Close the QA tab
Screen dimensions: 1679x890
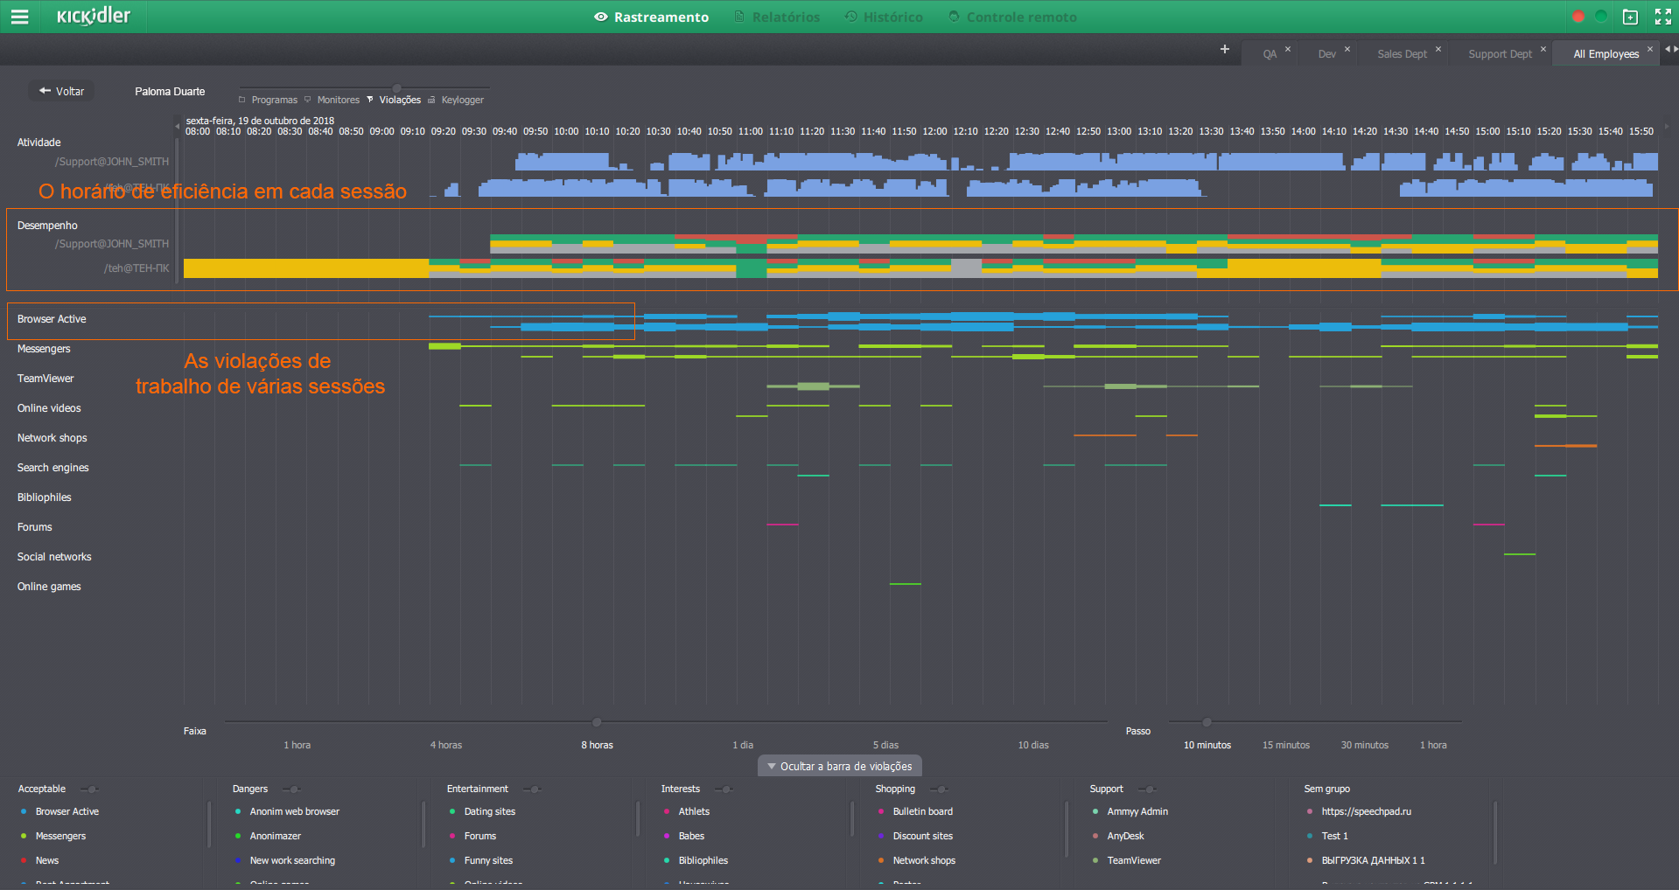click(1288, 49)
